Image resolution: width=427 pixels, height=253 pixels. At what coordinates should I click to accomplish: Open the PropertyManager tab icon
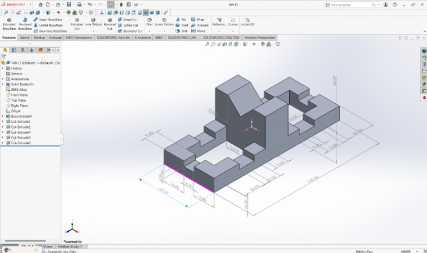coord(14,50)
